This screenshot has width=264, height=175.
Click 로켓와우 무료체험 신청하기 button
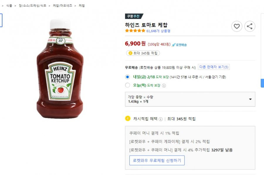tap(157, 160)
